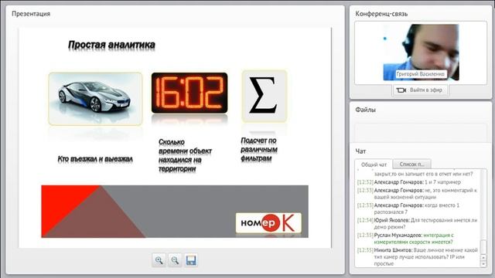Click the empty files list area
Screen dimensions: 495x278
point(421,132)
